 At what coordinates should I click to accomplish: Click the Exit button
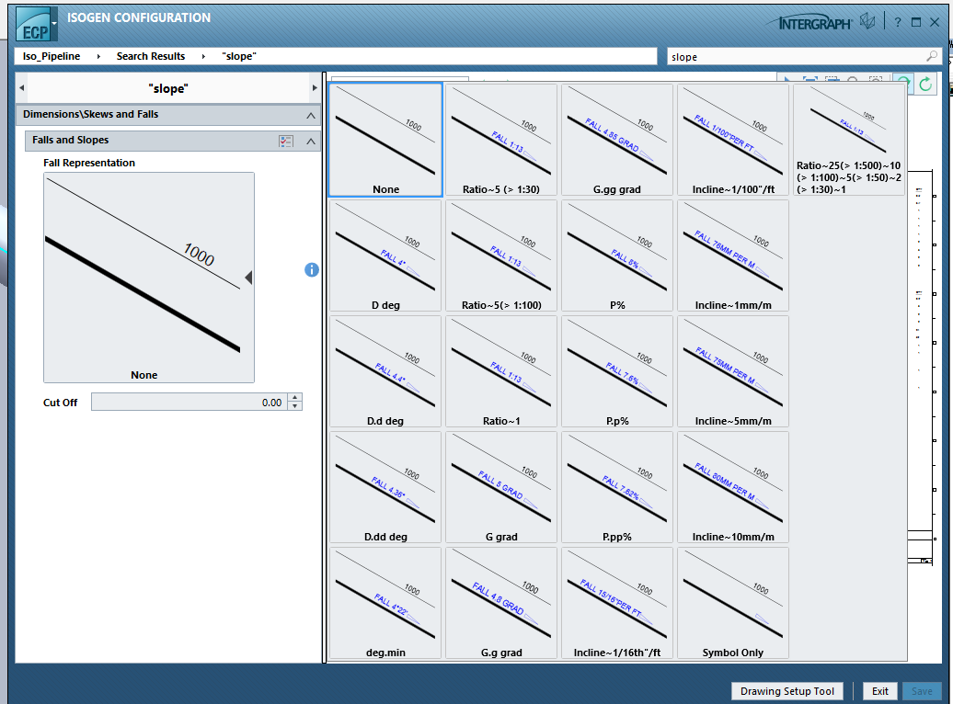point(880,691)
